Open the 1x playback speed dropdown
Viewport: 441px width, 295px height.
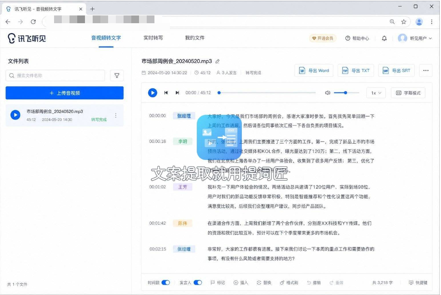coord(376,93)
